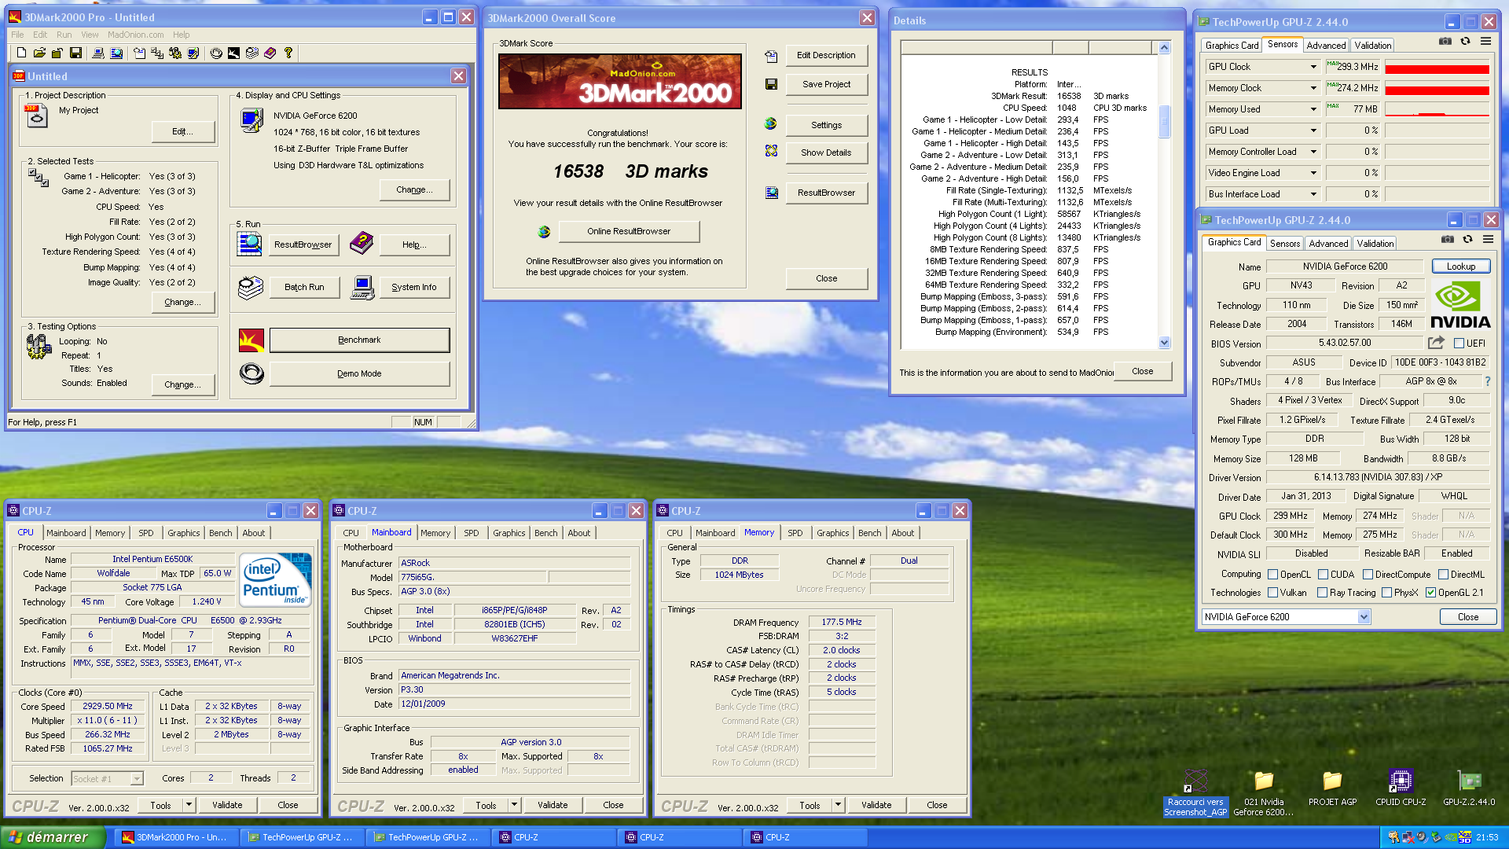Toggle the DirectML checkbox in GPU-Z

coord(1443,575)
